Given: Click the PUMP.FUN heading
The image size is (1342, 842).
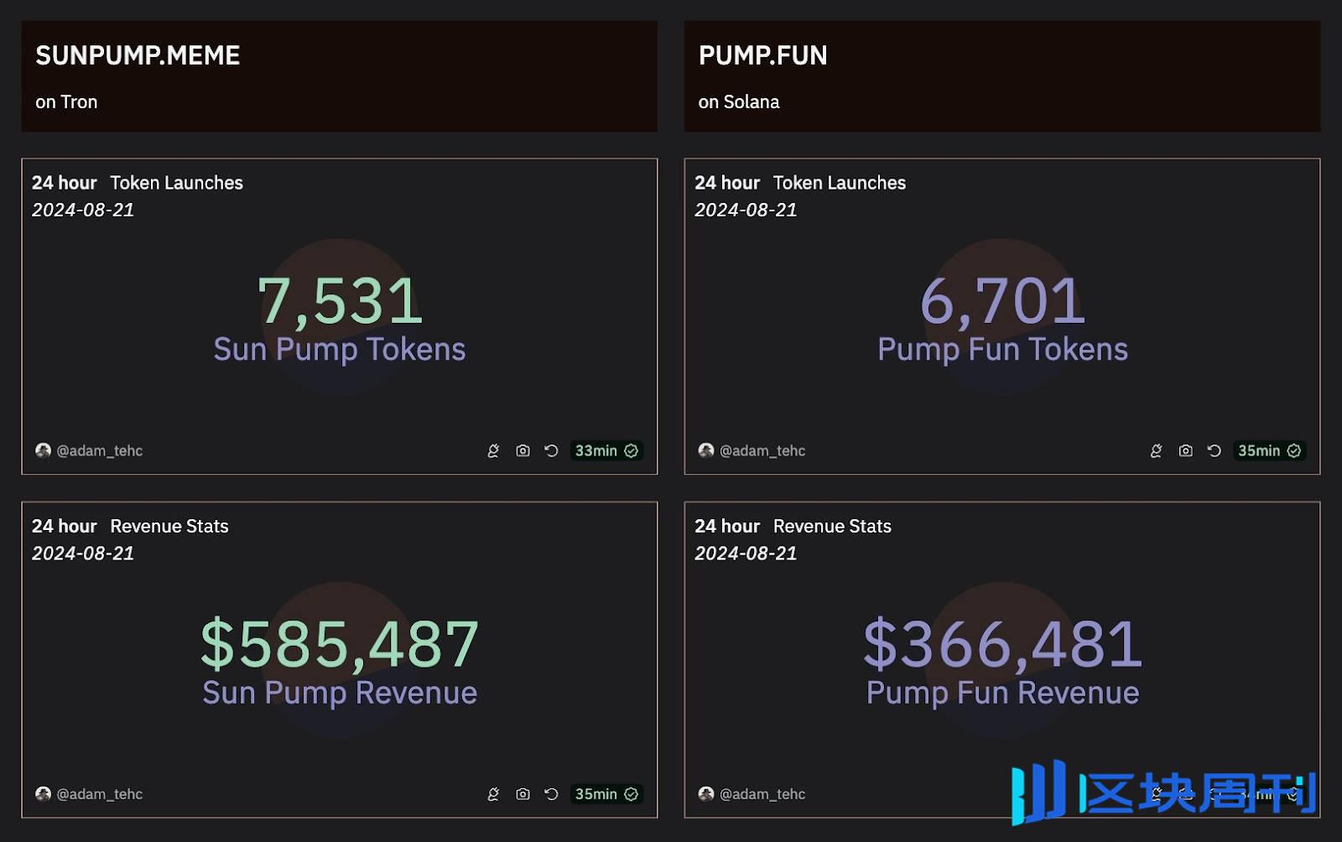Looking at the screenshot, I should (762, 55).
